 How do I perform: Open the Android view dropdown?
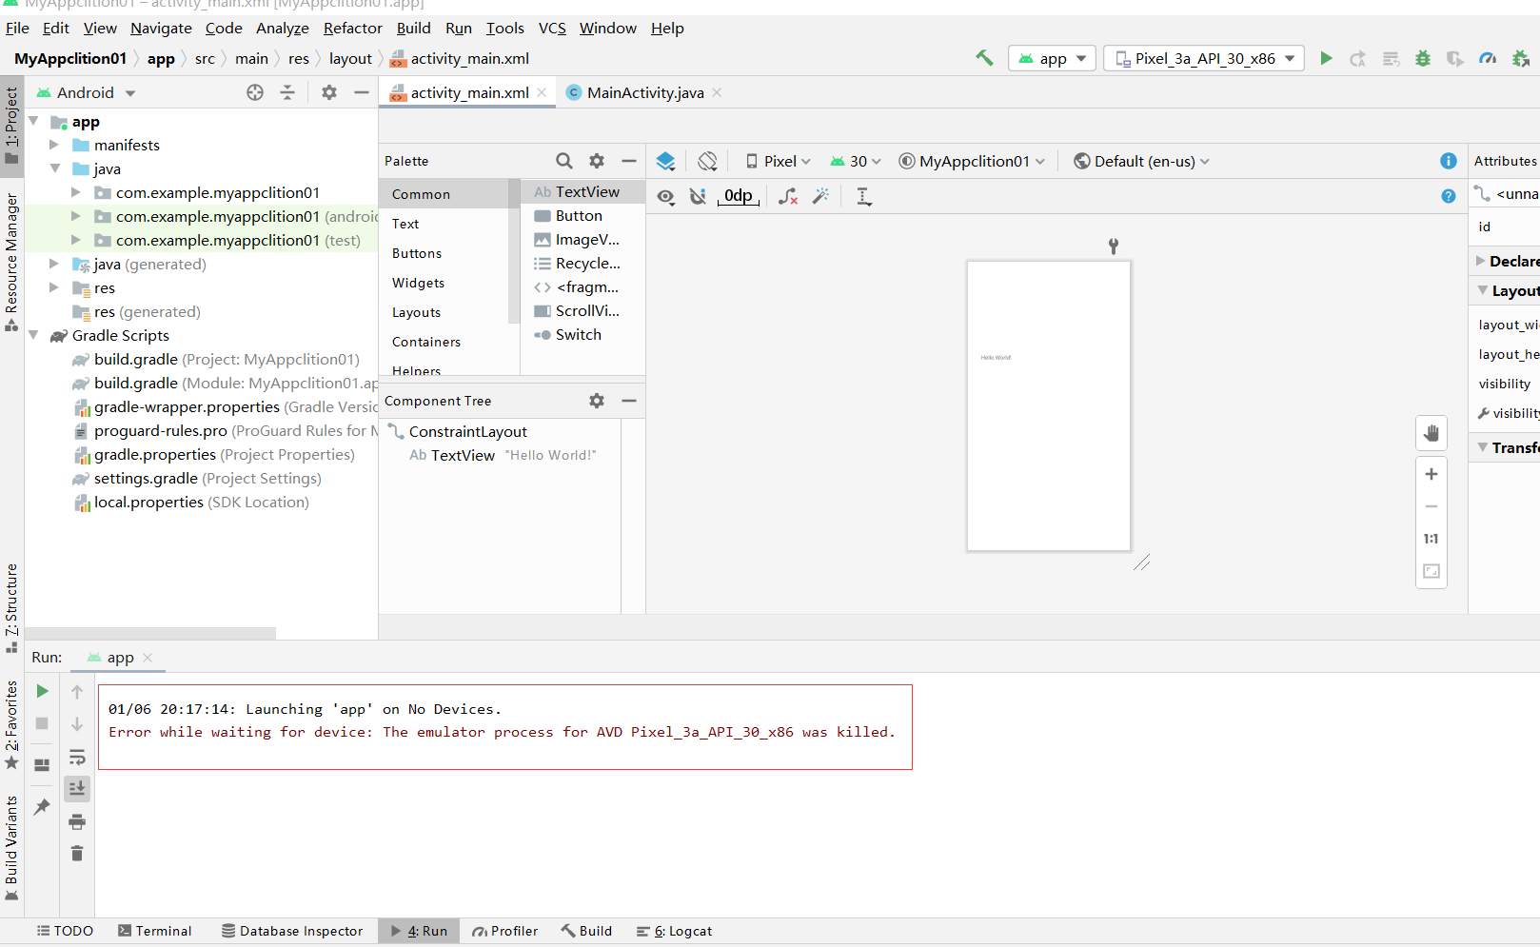(86, 92)
